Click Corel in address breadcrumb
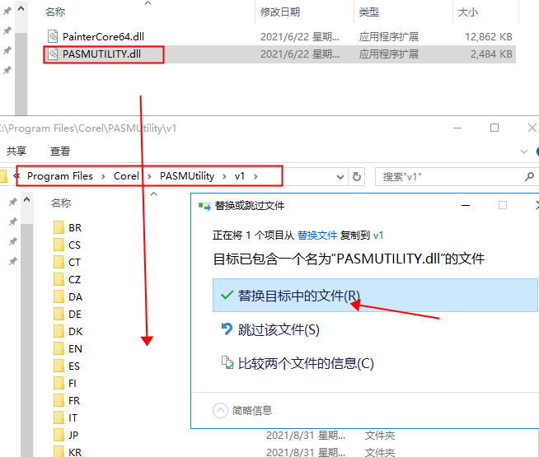This screenshot has width=539, height=457. [x=126, y=176]
